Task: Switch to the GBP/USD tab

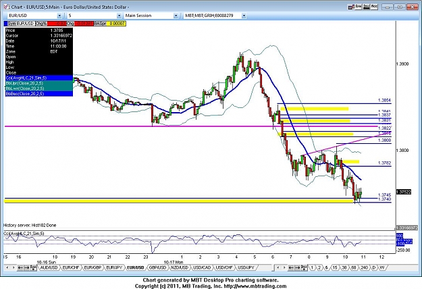Action: [x=158, y=268]
